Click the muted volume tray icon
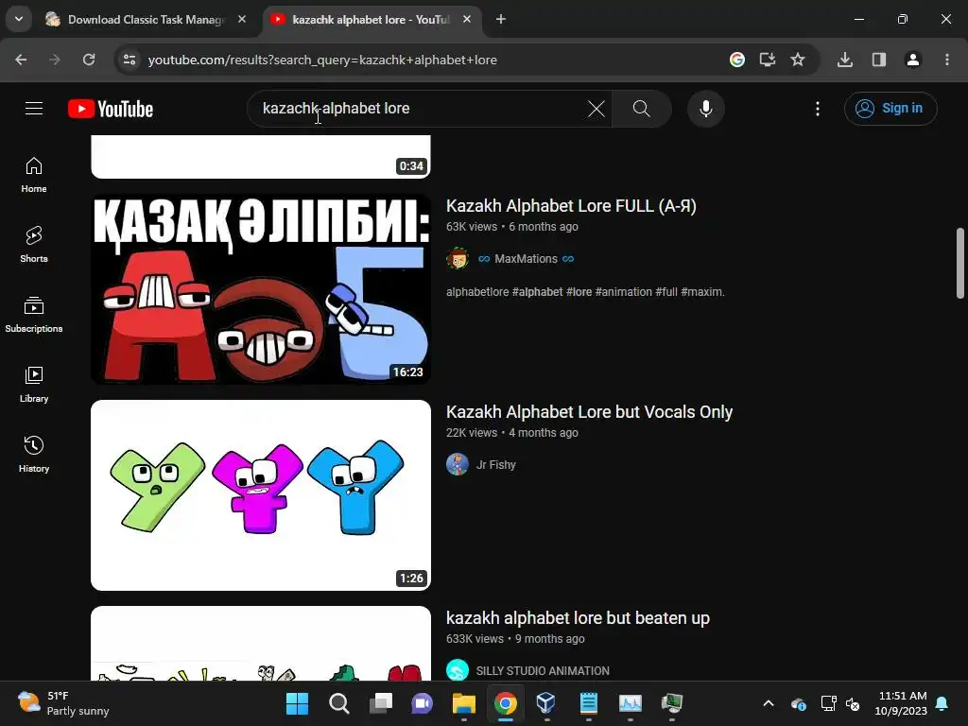968x726 pixels. pos(854,703)
